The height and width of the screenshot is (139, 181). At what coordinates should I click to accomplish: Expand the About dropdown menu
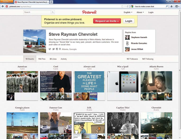pyautogui.click(x=140, y=12)
